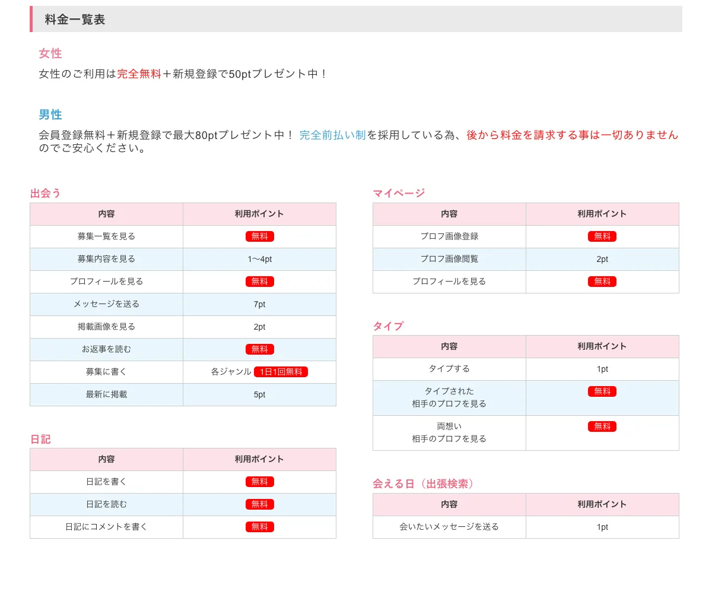Click the 1pt value for 会いたいメッセージを送る
The height and width of the screenshot is (594, 712).
(602, 527)
